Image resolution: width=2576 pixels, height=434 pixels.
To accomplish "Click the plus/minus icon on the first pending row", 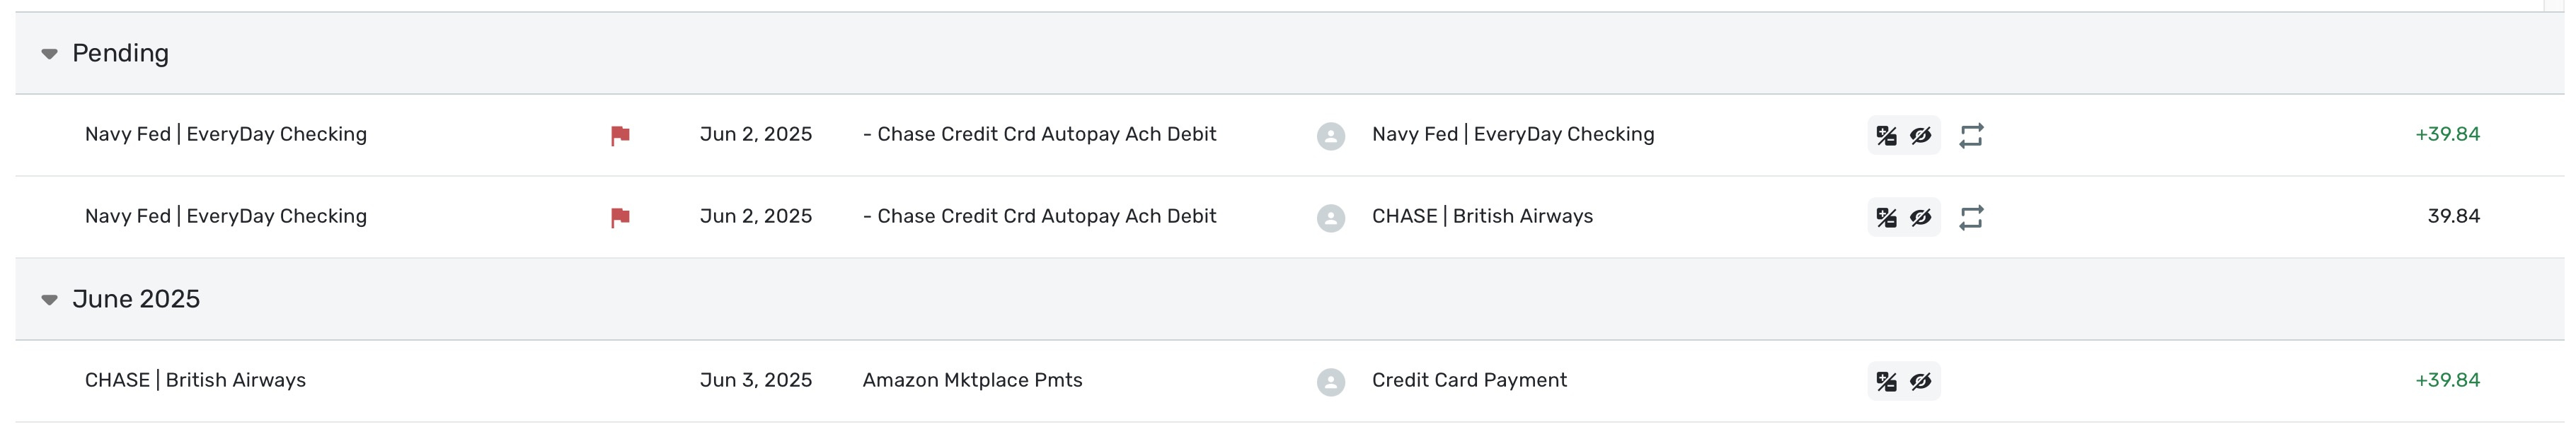I will pyautogui.click(x=1886, y=136).
